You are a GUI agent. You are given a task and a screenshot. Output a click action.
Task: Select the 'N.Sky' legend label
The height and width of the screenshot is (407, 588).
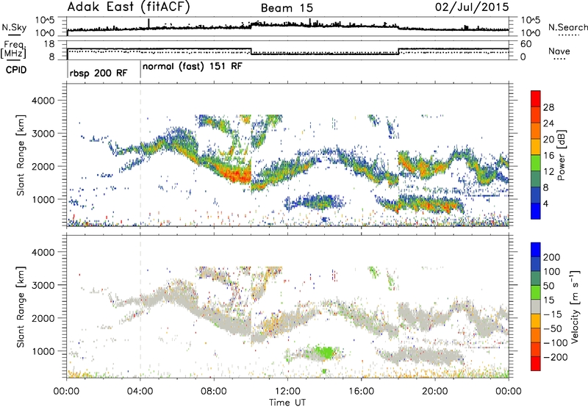click(14, 27)
